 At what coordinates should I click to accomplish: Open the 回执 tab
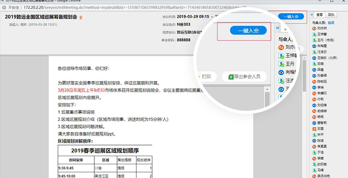pyautogui.click(x=331, y=15)
